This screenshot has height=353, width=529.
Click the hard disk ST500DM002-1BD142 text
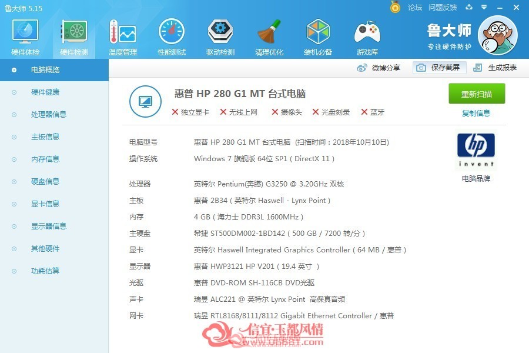279,234
